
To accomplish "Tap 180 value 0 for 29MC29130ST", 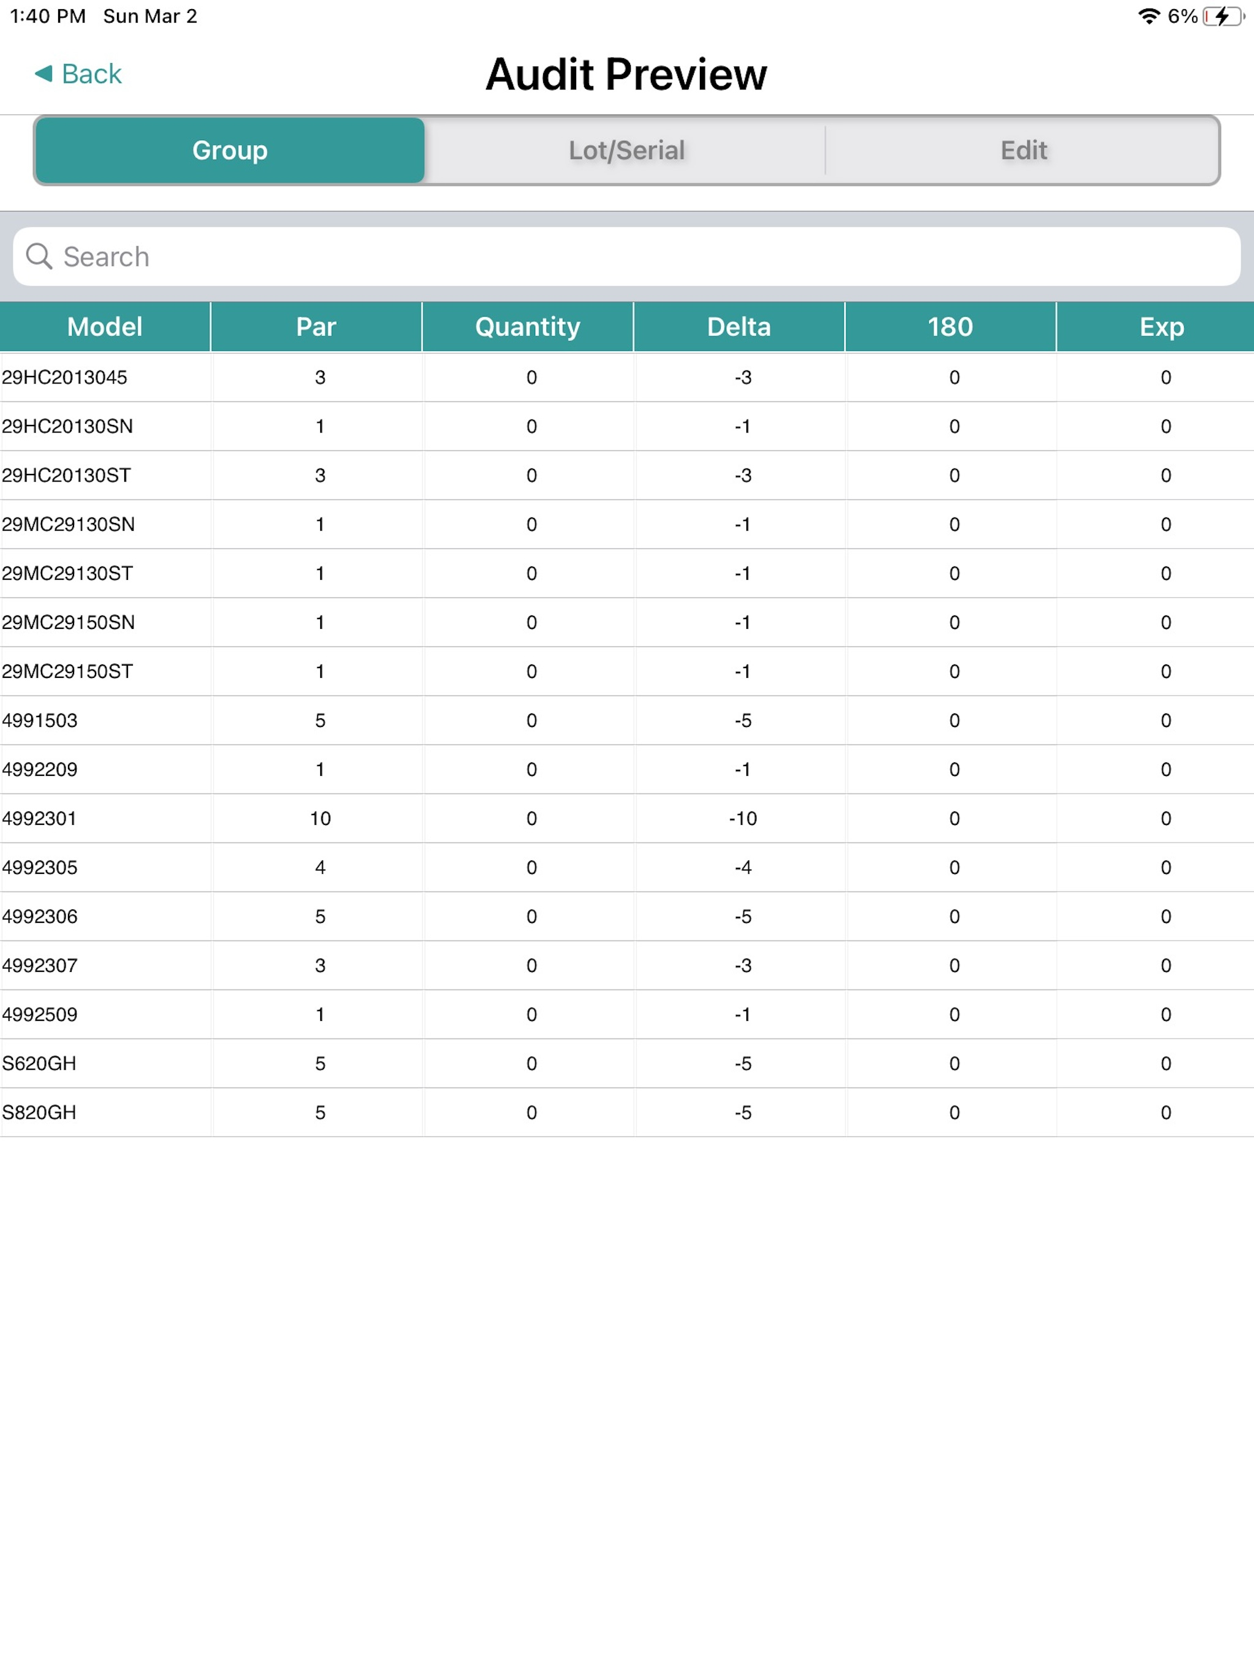I will 955,573.
